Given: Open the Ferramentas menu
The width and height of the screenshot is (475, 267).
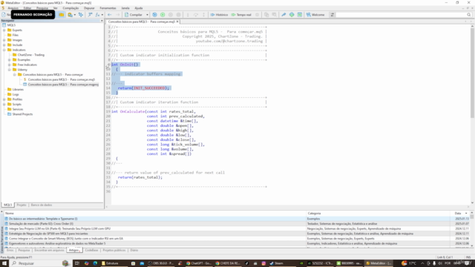Looking at the screenshot, I should tap(108, 8).
